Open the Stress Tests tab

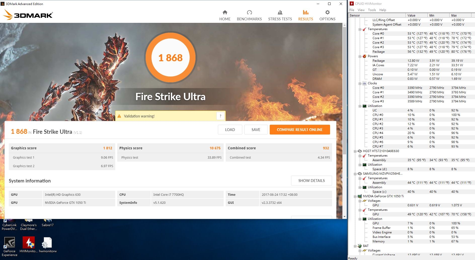point(280,15)
